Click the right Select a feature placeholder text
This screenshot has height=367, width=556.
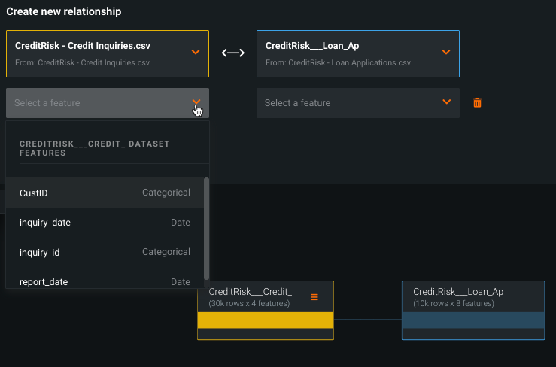[x=297, y=103]
